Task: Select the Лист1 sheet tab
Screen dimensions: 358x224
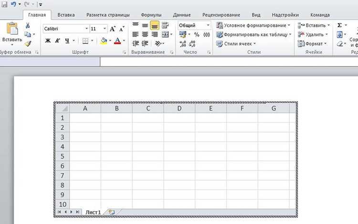Action: (x=93, y=212)
